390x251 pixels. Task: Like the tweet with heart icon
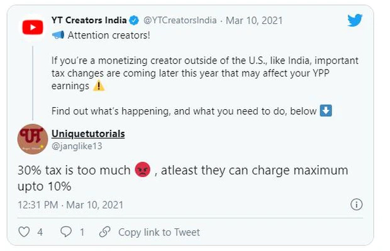point(24,232)
